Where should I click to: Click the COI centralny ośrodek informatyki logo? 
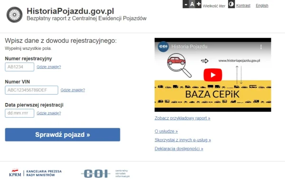click(x=105, y=174)
